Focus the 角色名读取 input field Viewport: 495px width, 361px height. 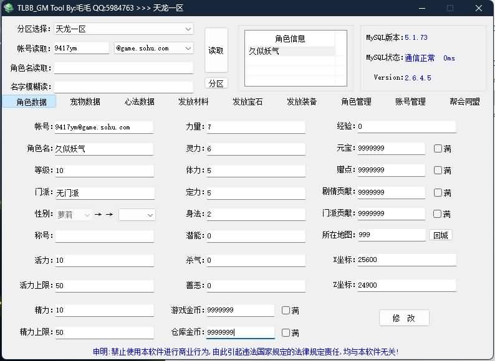tap(123, 68)
